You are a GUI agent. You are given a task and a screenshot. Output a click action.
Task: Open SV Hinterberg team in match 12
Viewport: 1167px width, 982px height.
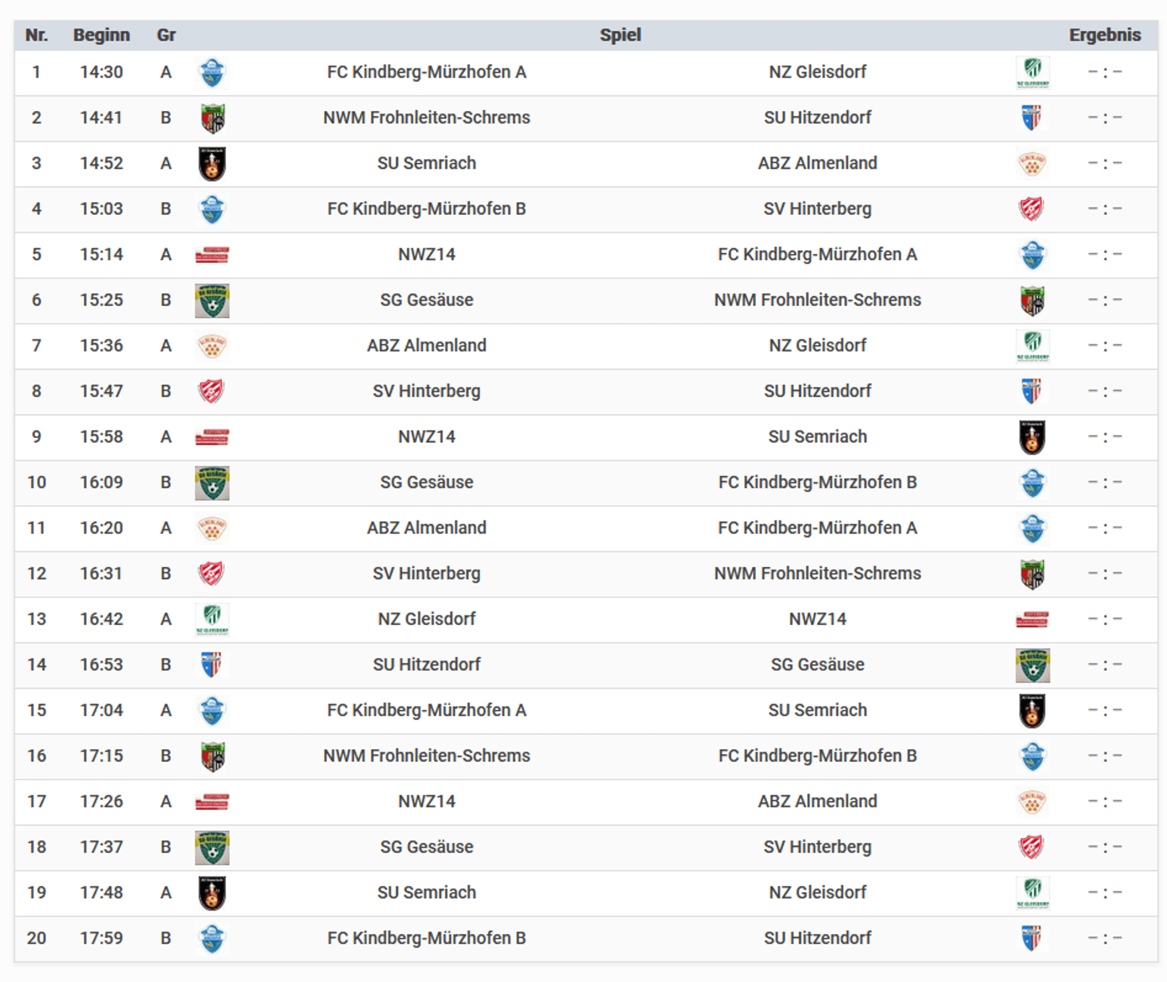pos(426,573)
